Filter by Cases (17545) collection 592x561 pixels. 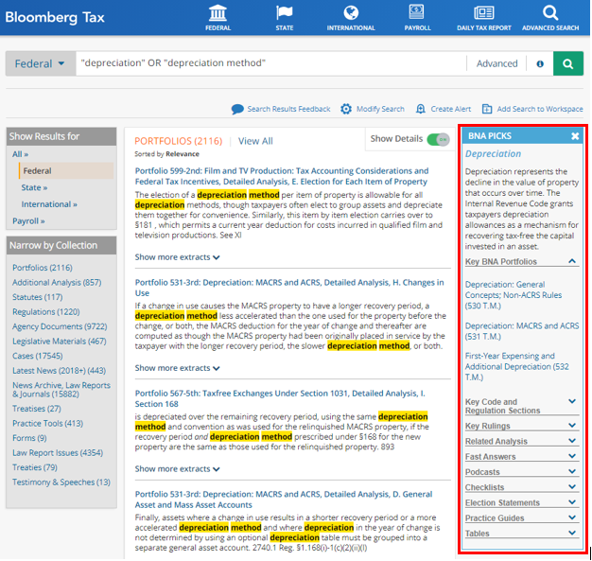(39, 356)
